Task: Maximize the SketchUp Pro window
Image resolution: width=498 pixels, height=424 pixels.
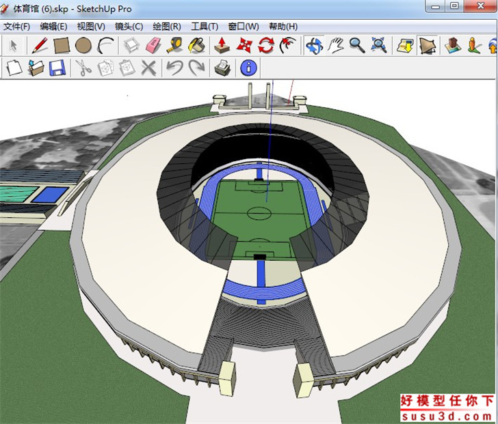Action: coord(454,5)
